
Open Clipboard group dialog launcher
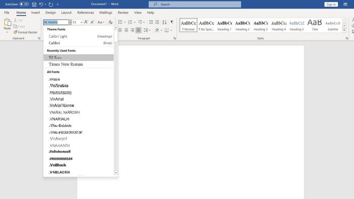click(39, 38)
